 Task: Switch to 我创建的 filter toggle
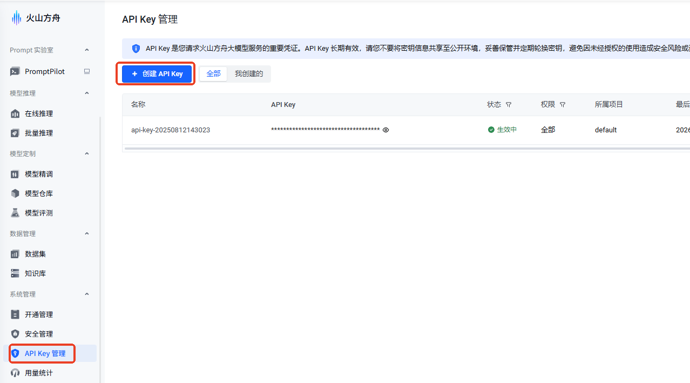[x=249, y=74]
